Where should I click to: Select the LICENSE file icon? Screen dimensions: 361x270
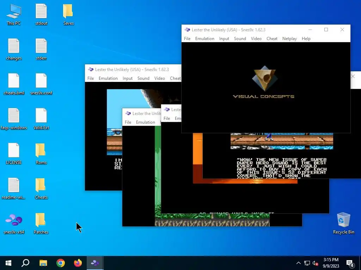[14, 154]
